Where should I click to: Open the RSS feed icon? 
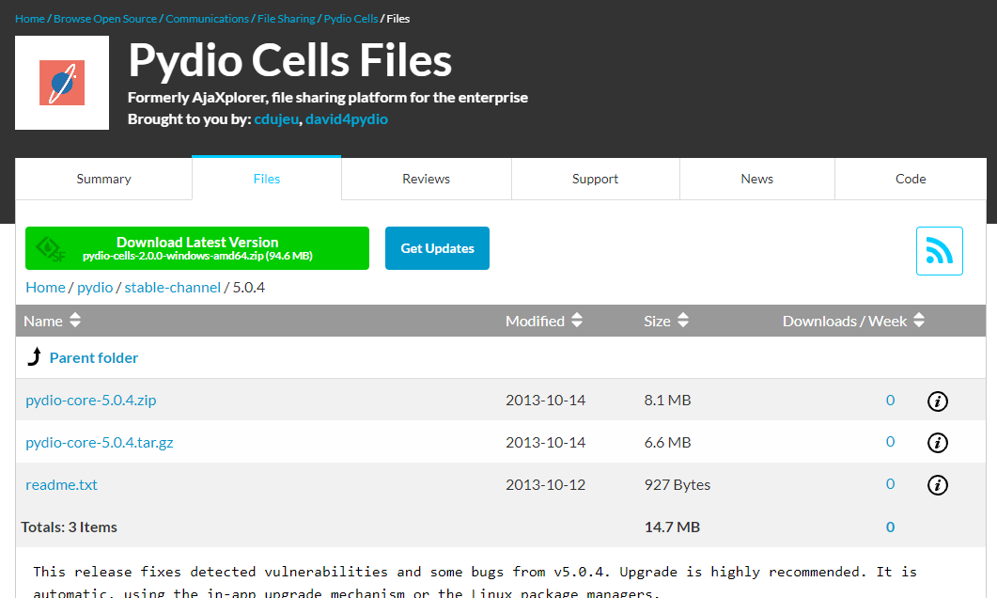[x=939, y=251]
